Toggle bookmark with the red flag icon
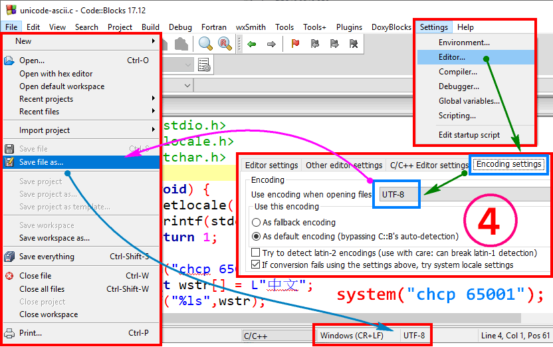The width and height of the screenshot is (553, 347). pos(296,45)
